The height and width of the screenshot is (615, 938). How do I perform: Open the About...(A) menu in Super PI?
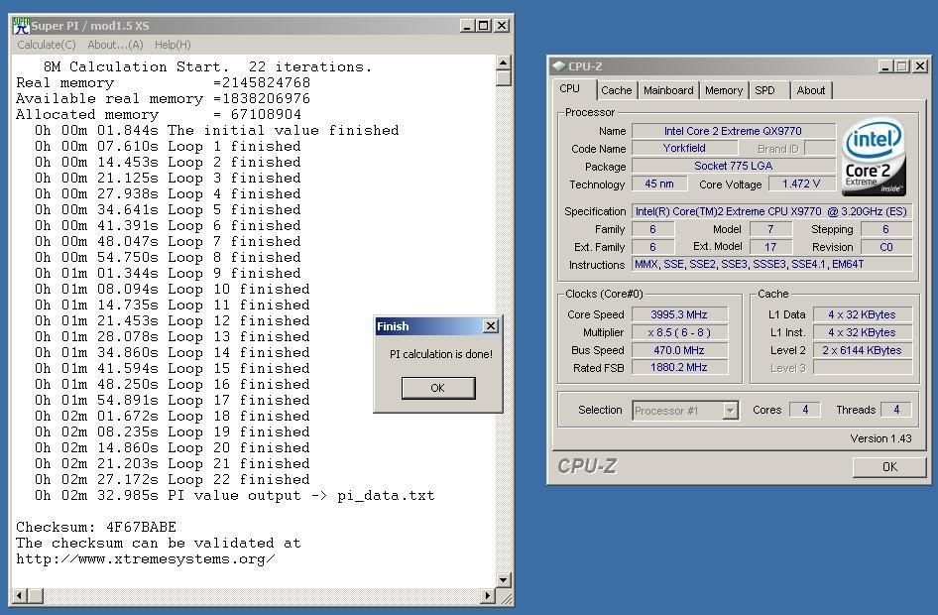point(115,45)
